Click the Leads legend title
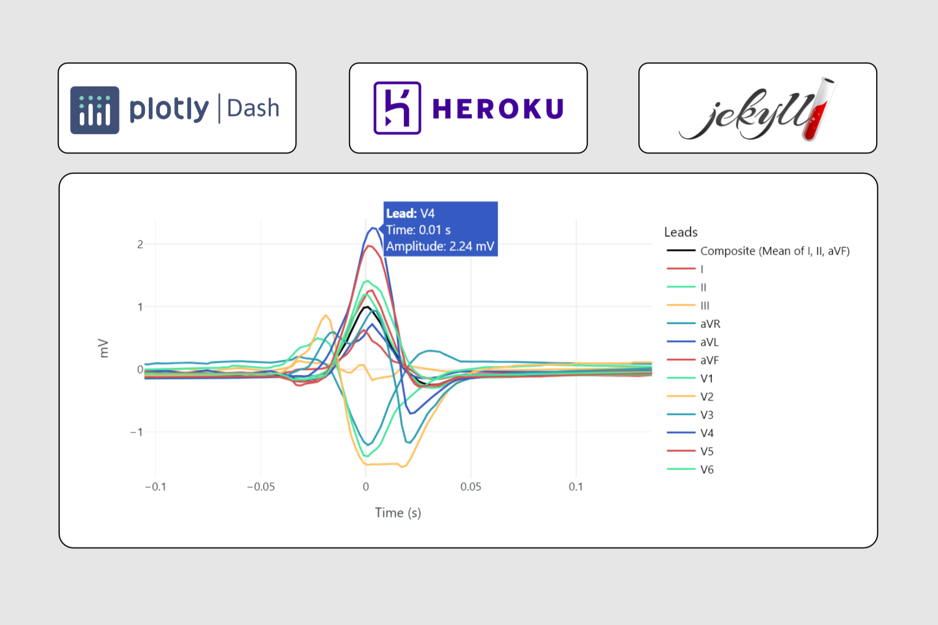Screen dimensions: 938x625 coord(680,232)
